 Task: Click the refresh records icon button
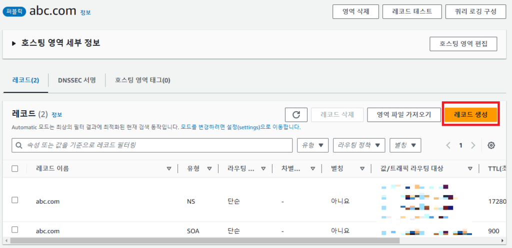click(296, 115)
